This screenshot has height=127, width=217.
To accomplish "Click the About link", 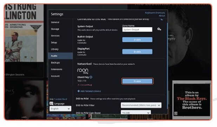I will coord(162,16).
